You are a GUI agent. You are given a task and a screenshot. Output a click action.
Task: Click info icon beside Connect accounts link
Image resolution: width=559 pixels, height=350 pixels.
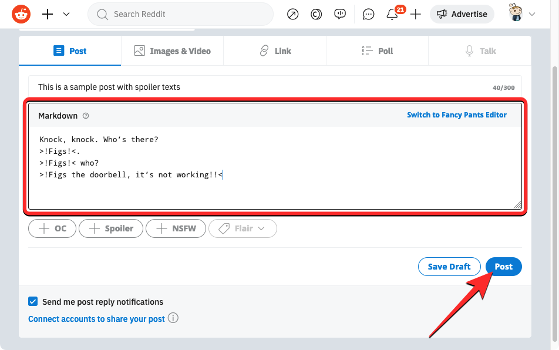click(173, 318)
